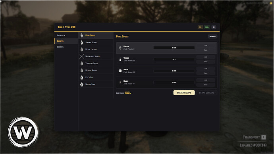Switch to the Recipes tab
The width and height of the screenshot is (274, 154).
coord(66,41)
